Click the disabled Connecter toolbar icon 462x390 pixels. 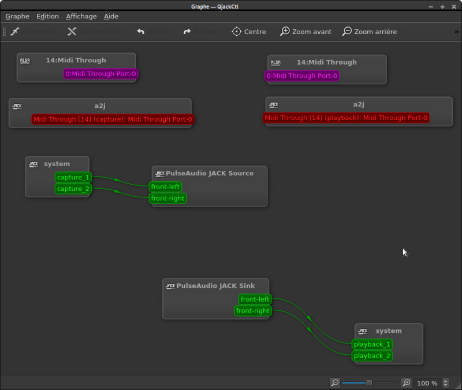pos(15,32)
